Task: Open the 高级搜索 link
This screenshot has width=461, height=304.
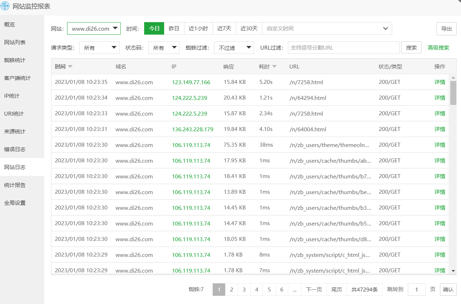Action: pos(438,48)
